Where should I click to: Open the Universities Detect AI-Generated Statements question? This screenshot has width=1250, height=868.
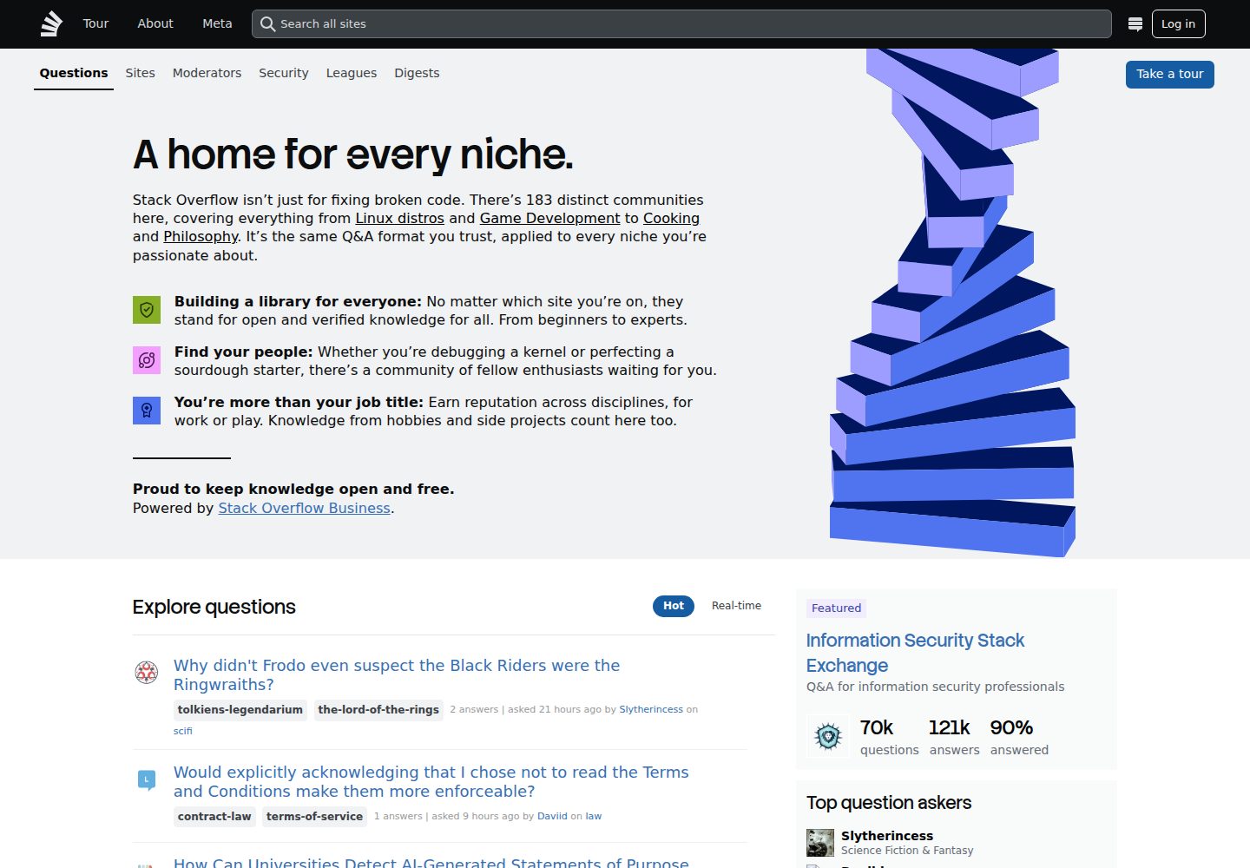(x=431, y=863)
